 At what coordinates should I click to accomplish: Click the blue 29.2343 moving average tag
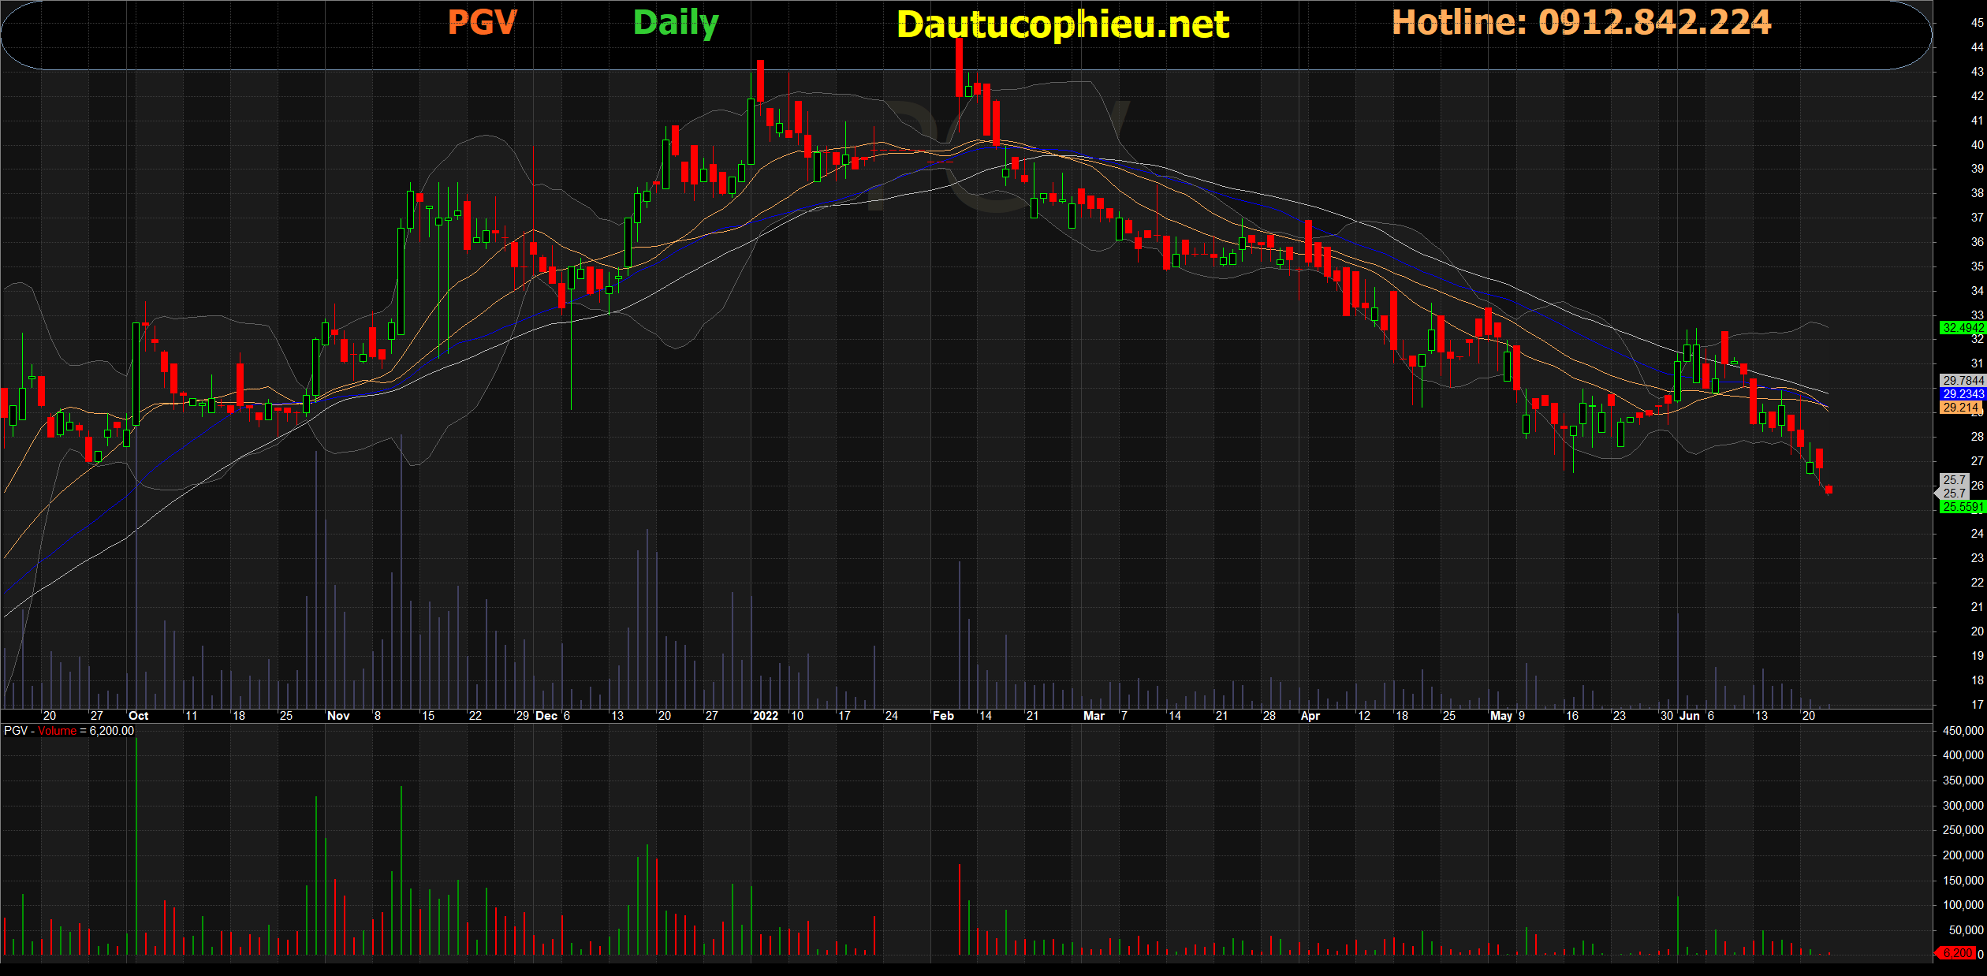(1963, 393)
